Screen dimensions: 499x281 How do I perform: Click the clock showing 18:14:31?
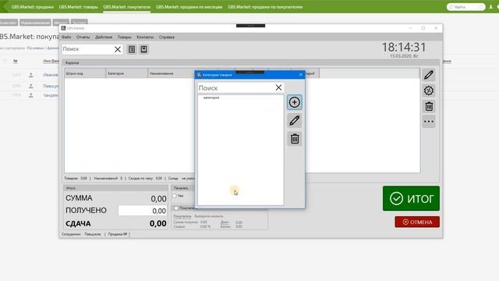[404, 48]
